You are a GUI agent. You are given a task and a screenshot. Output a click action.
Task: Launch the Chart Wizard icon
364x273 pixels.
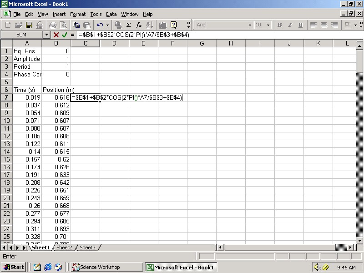(x=162, y=25)
